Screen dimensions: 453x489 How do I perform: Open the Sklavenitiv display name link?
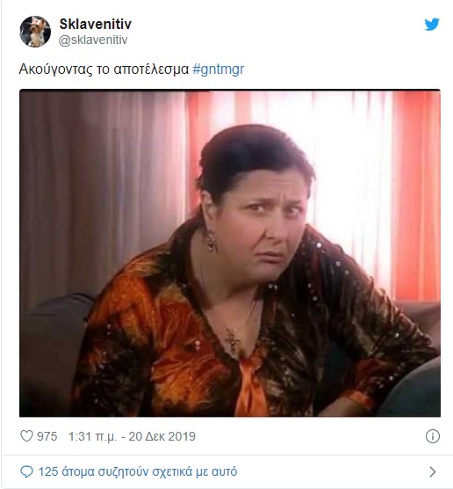click(x=96, y=24)
